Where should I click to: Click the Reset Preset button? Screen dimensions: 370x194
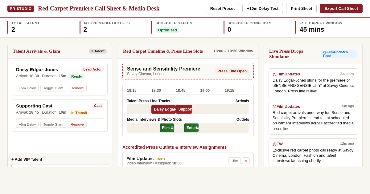tap(222, 8)
